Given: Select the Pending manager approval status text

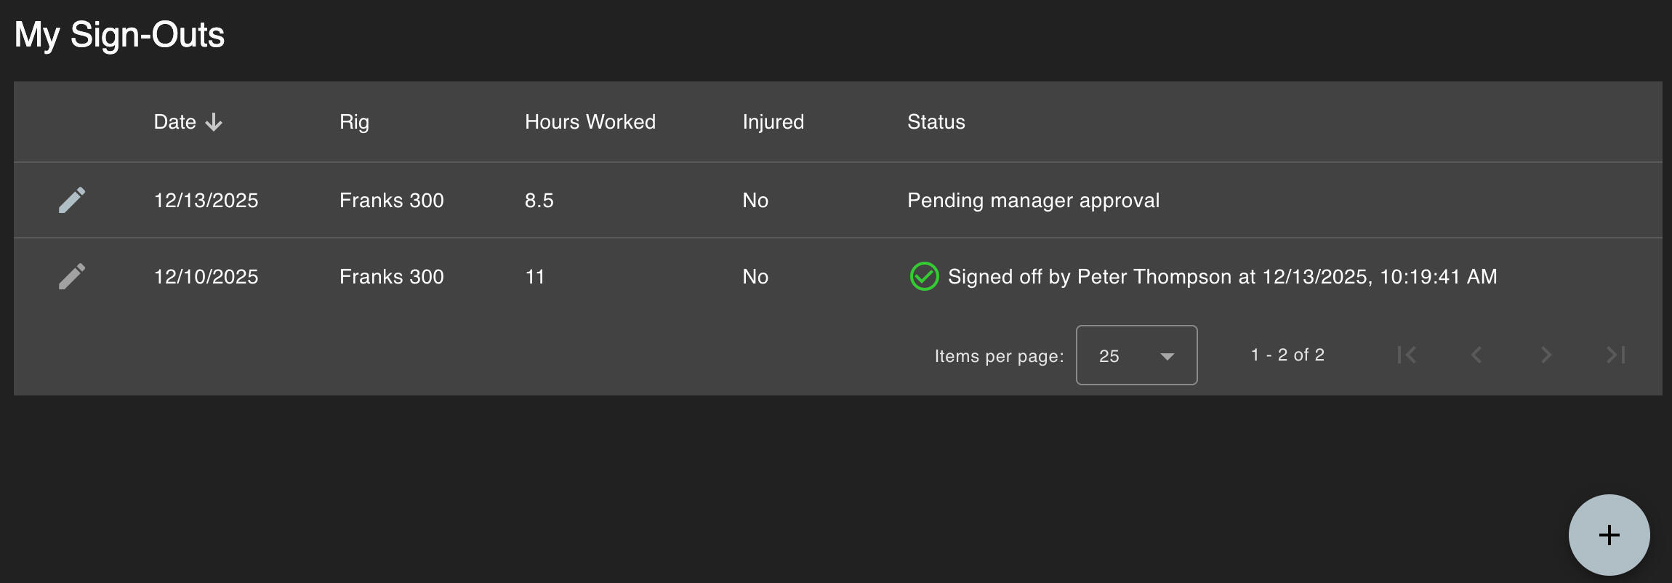Looking at the screenshot, I should [x=1033, y=201].
